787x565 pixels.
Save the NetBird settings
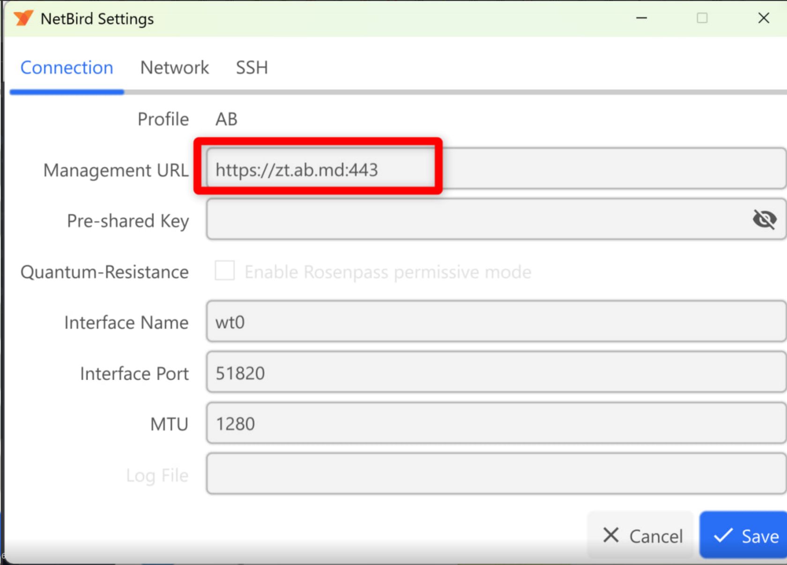click(x=745, y=535)
